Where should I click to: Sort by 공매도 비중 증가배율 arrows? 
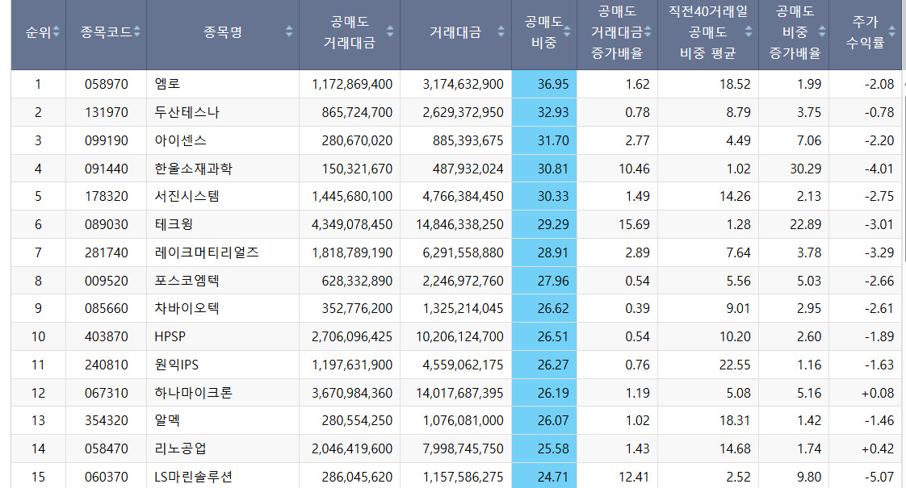pyautogui.click(x=822, y=31)
